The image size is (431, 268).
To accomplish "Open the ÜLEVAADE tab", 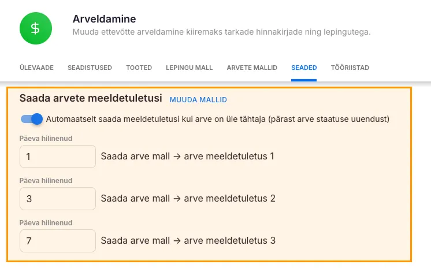I will [36, 68].
